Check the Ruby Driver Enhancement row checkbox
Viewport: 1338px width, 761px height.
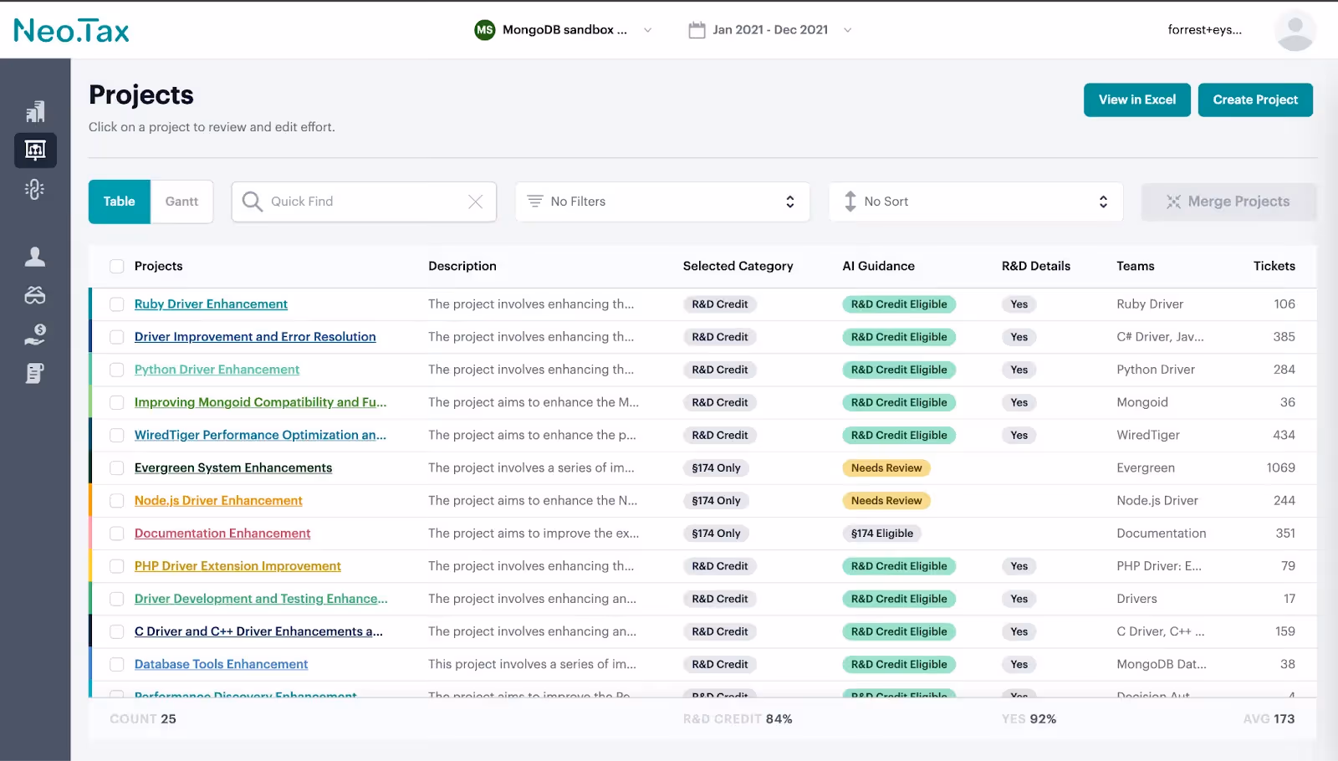coord(117,304)
